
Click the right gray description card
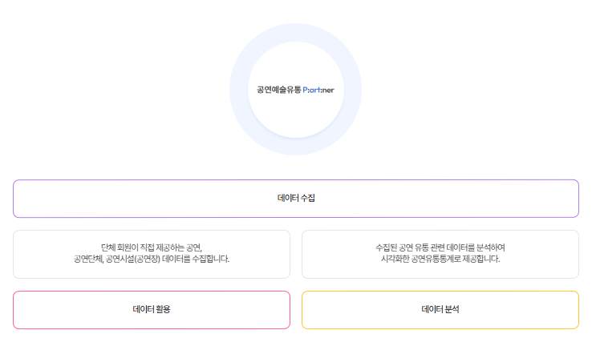(x=440, y=254)
